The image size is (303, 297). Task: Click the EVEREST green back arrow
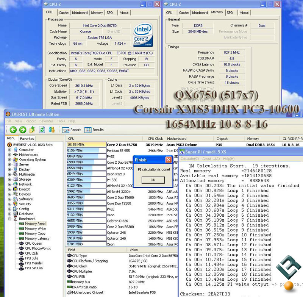[13, 130]
